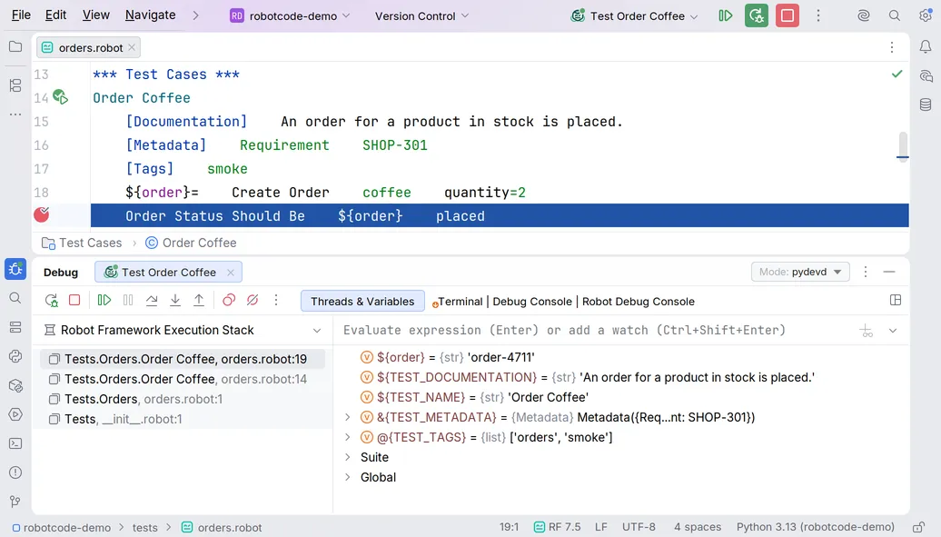Open the Version Control dropdown
Image resolution: width=941 pixels, height=537 pixels.
click(x=421, y=16)
